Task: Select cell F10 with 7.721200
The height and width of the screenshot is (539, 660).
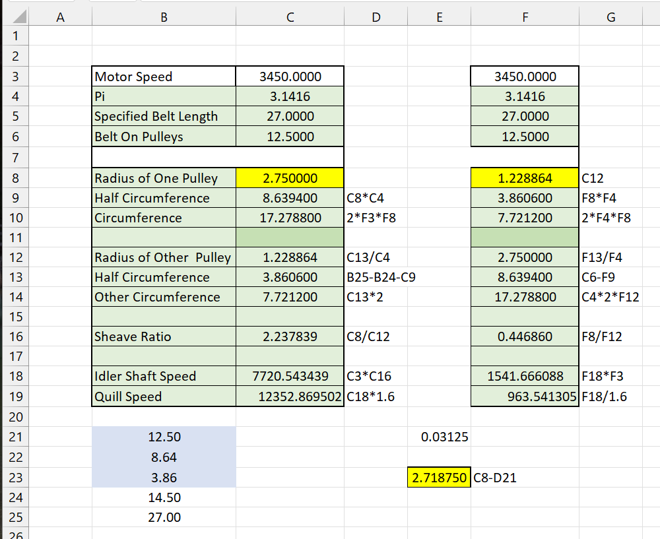Action: click(x=525, y=218)
